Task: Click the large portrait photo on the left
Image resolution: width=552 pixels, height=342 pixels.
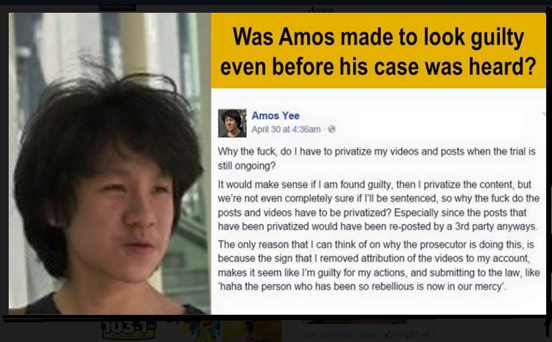Action: (110, 163)
